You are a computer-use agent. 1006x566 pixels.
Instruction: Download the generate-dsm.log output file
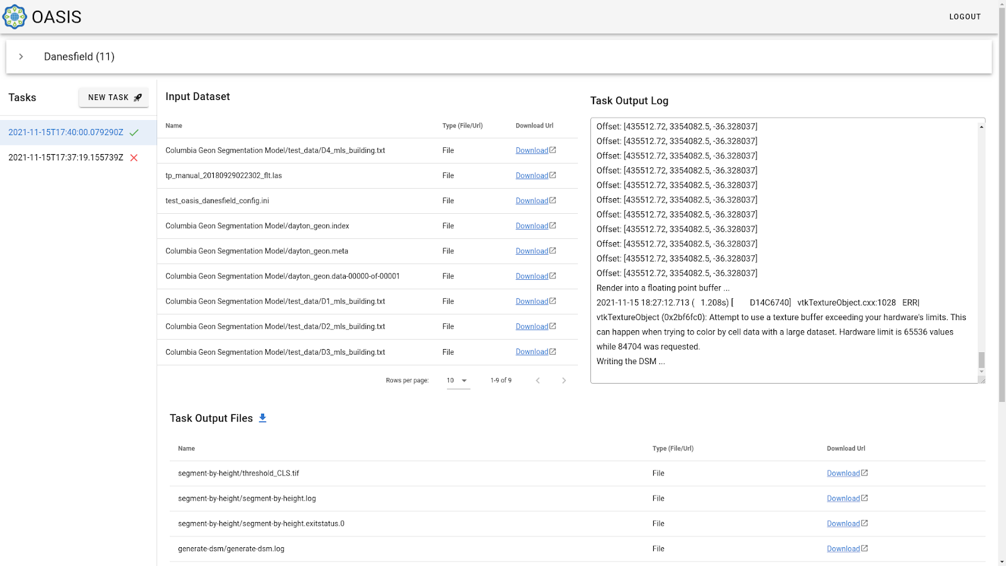(x=843, y=549)
